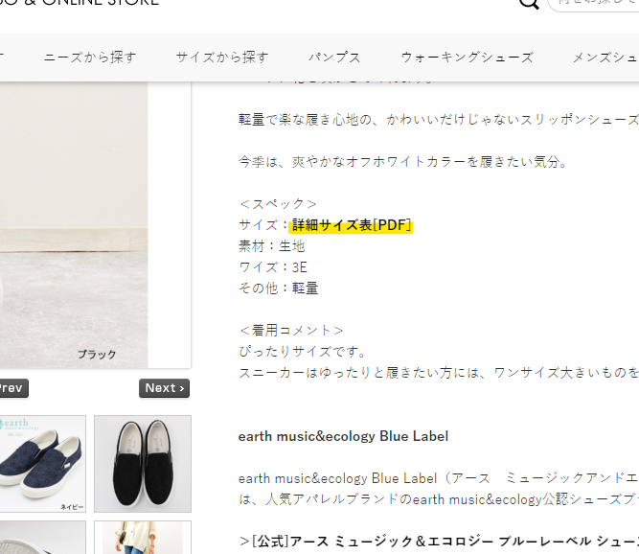639x554 pixels.
Task: Open the ニーズから探す menu
Action: pyautogui.click(x=90, y=58)
